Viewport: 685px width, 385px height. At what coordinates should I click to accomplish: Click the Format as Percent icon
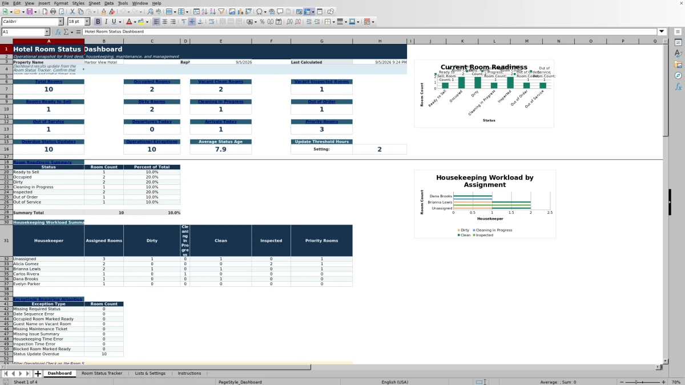pos(262,22)
